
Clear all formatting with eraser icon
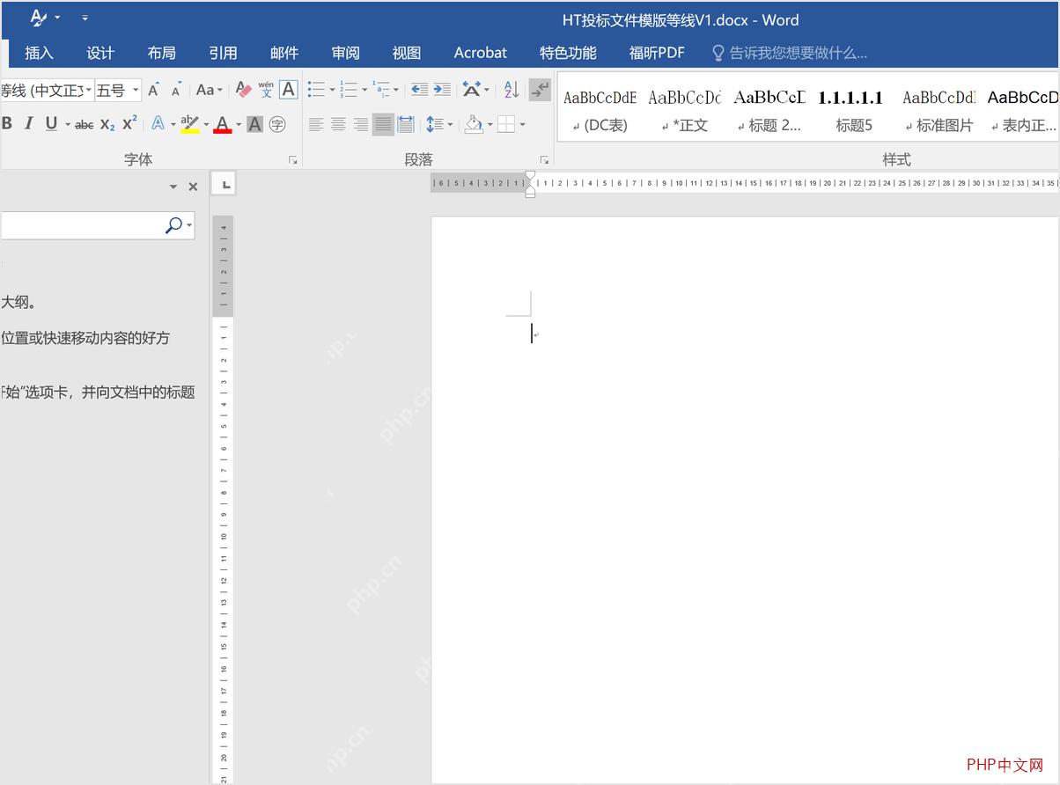(244, 90)
